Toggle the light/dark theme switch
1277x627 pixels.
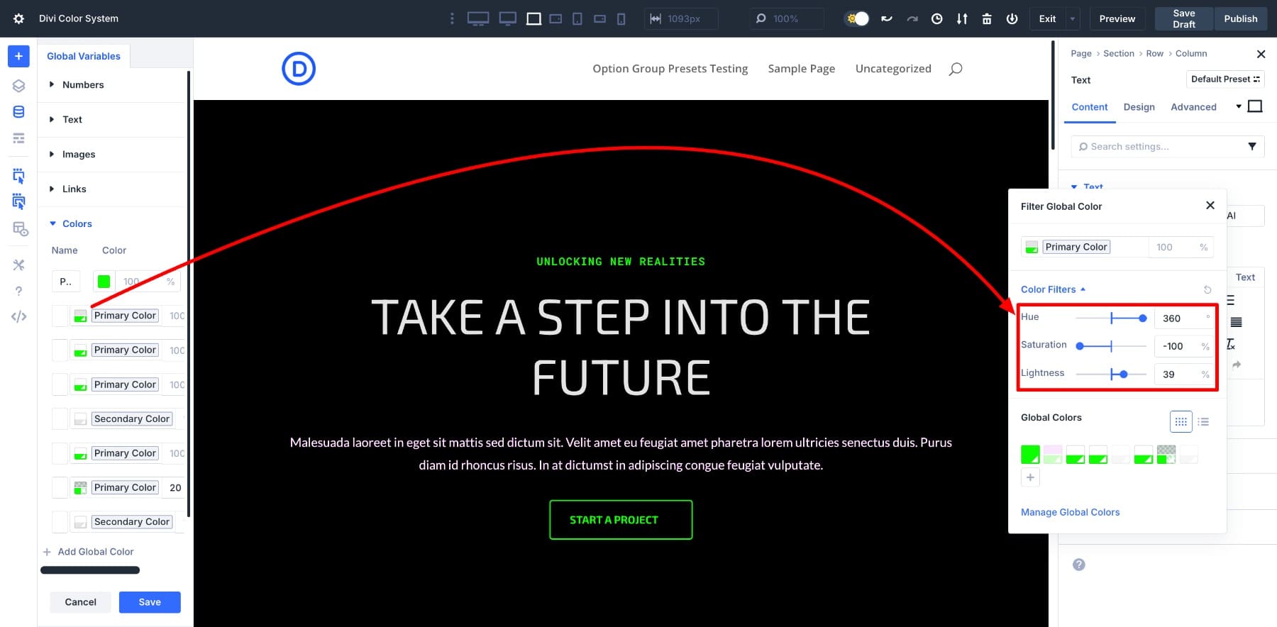click(857, 19)
